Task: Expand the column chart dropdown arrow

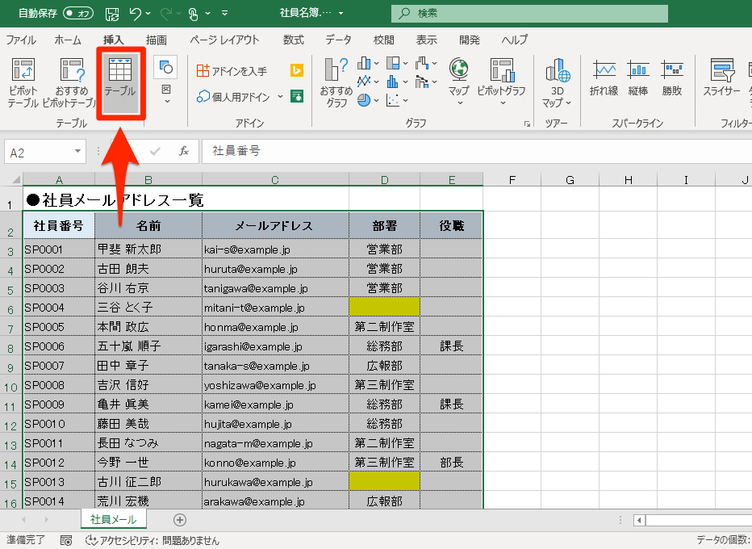Action: [377, 63]
